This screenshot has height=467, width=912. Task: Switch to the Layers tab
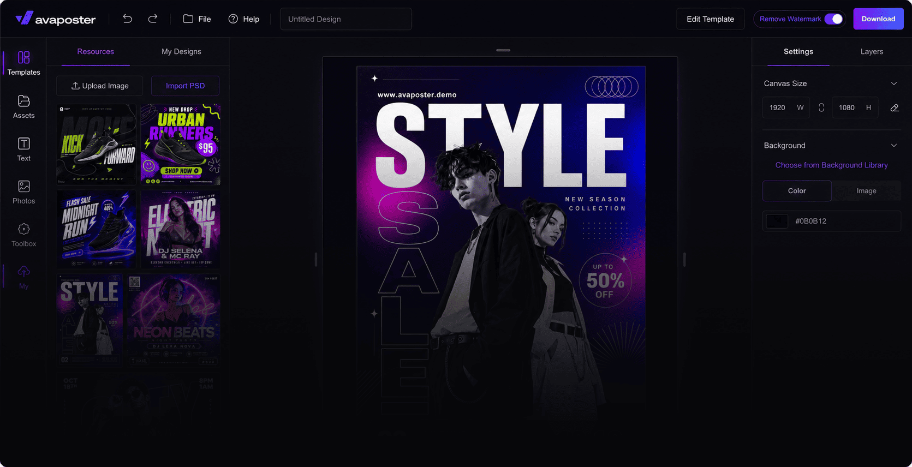coord(872,52)
